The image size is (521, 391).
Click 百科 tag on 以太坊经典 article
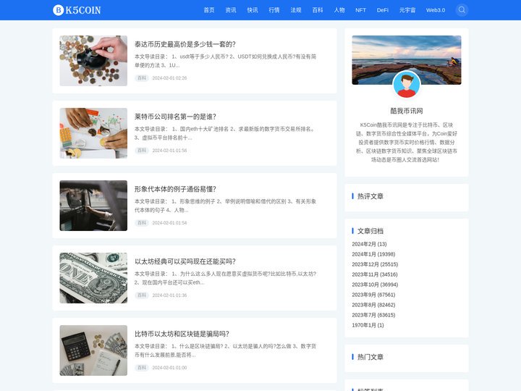[142, 295]
